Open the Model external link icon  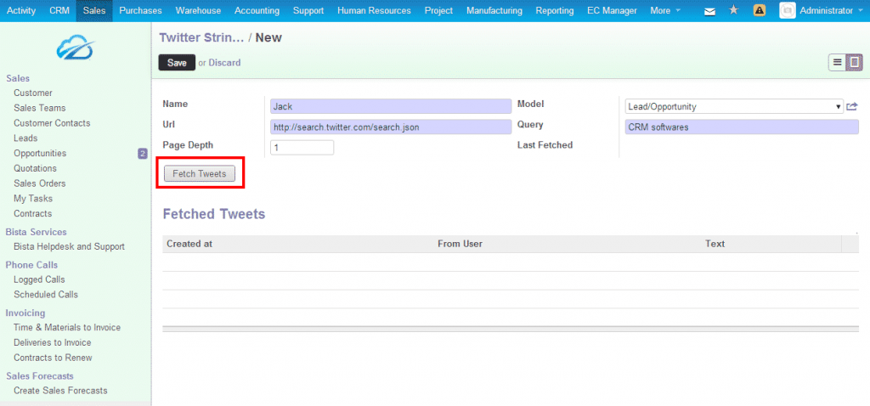click(852, 106)
